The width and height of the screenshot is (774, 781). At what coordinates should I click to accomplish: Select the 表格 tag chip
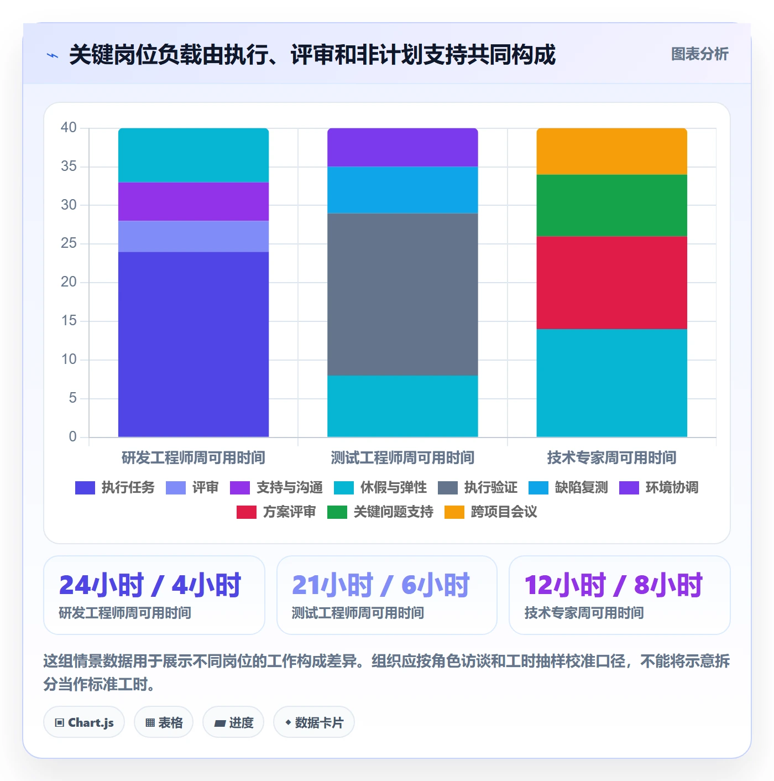pos(164,722)
